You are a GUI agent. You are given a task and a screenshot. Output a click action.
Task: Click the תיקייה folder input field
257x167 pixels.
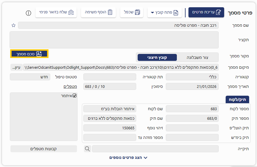155,149
